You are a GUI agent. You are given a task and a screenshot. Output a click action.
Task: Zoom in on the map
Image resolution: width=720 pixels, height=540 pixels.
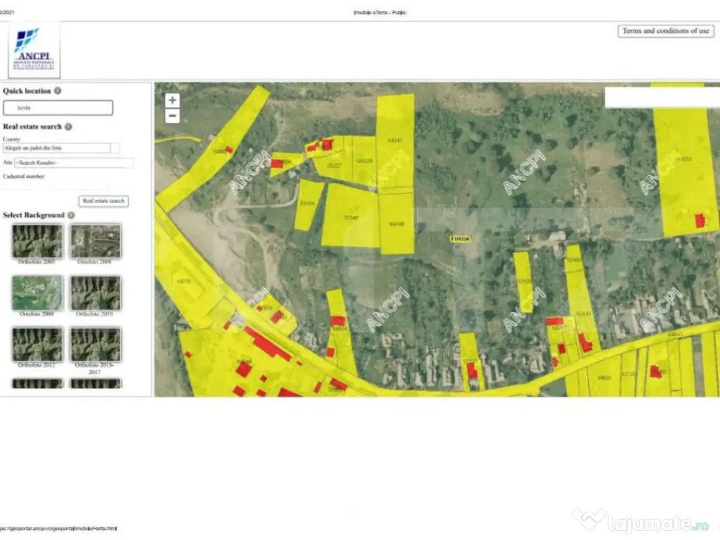pos(172,101)
